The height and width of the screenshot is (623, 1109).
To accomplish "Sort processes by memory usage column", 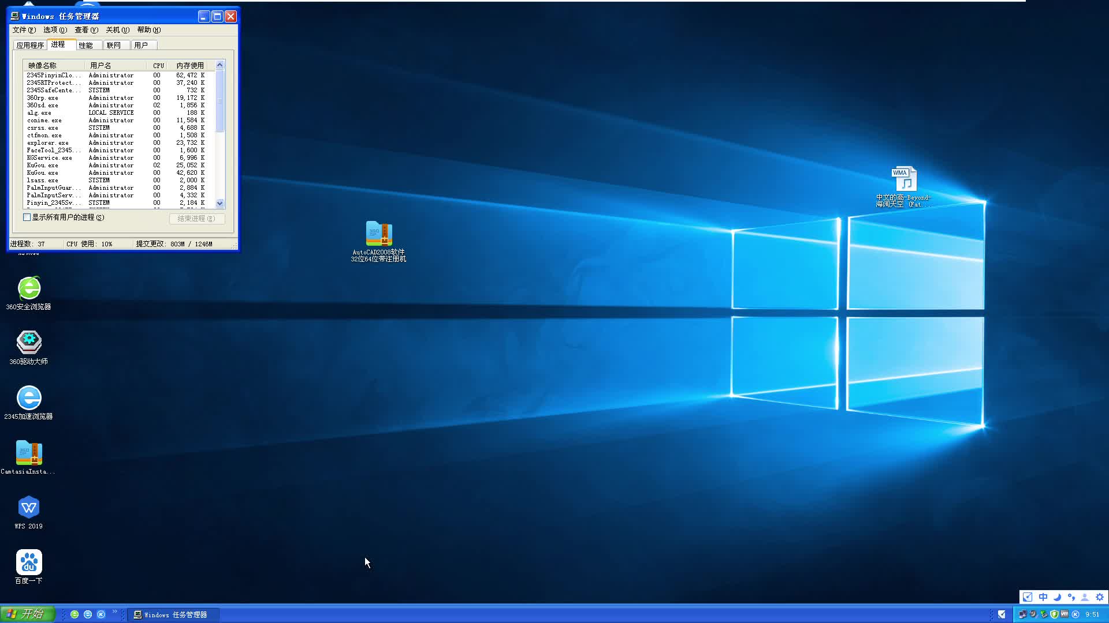I will point(189,66).
